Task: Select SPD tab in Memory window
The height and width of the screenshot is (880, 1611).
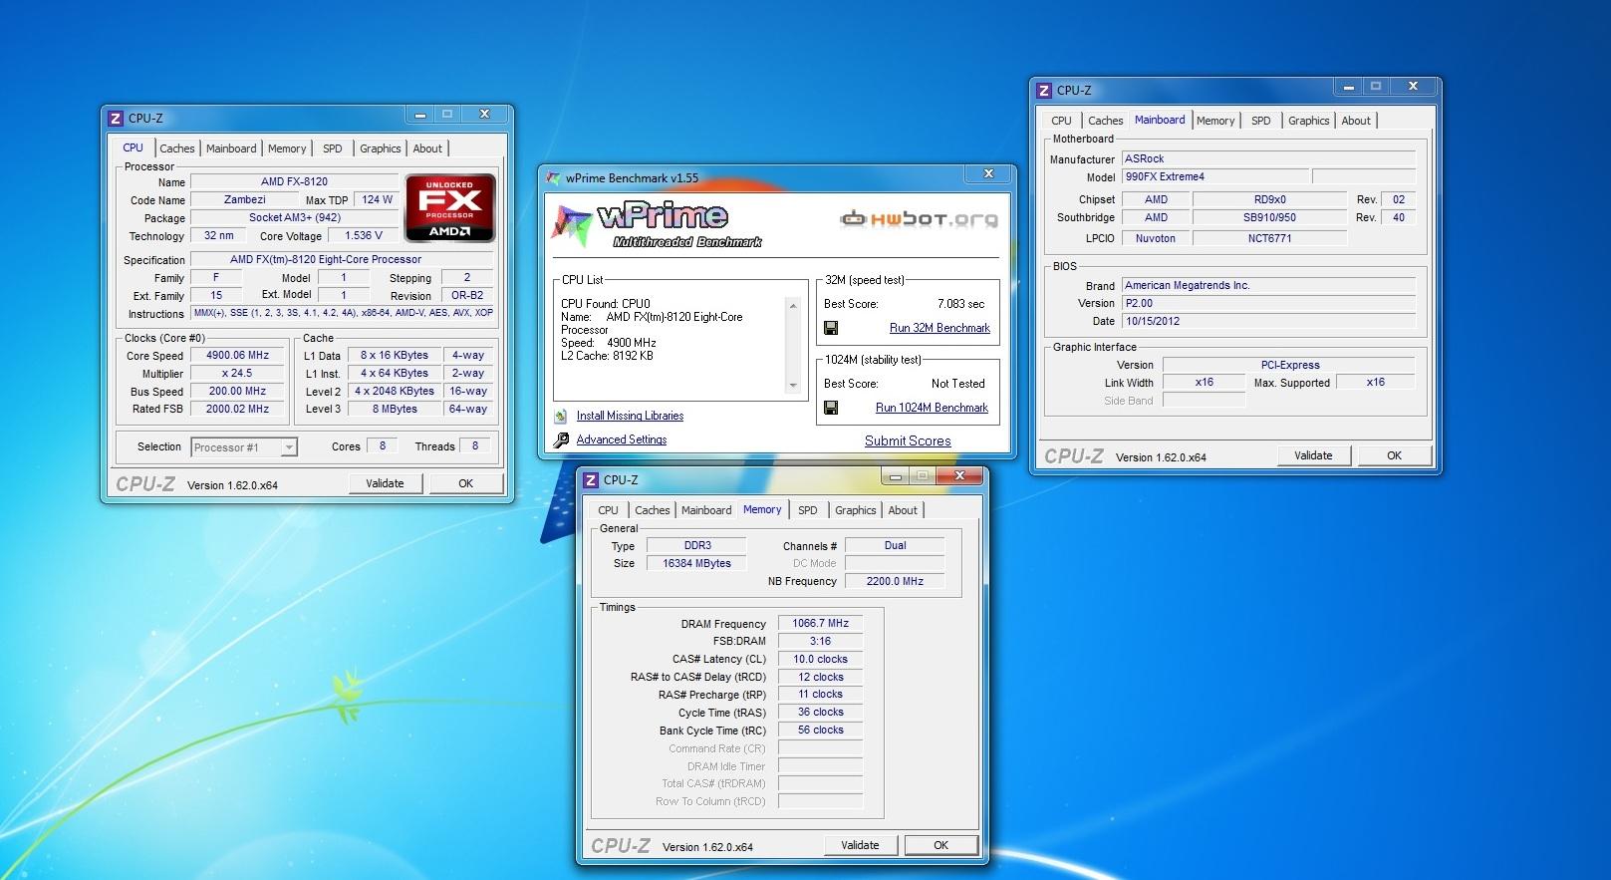Action: point(808,510)
